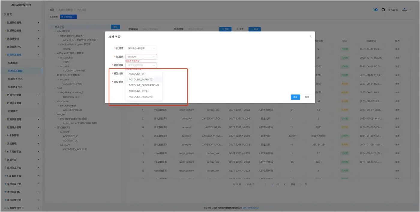Select sys_organization(组织表) tree node
420x212 pixels.
click(x=73, y=119)
